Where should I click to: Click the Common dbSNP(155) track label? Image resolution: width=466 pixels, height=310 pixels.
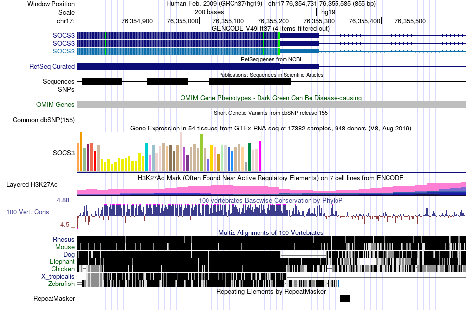[x=44, y=120]
